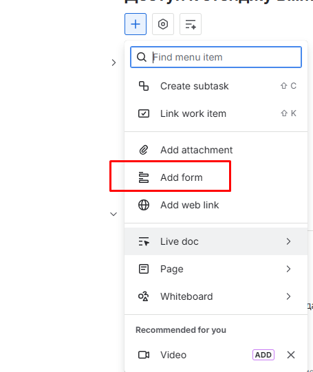Viewport: 313px width, 372px height.
Task: Expand the Page submenu chevron
Action: click(x=288, y=269)
